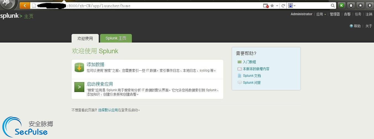This screenshot has width=374, height=139.
Task: Open the 告警 alerts link
Action: click(x=347, y=14)
